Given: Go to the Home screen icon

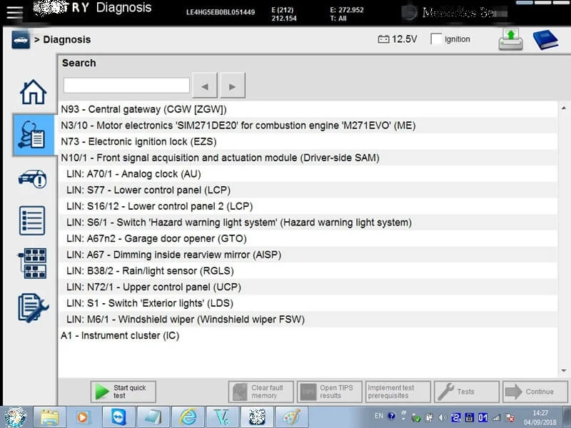Looking at the screenshot, I should [x=33, y=92].
